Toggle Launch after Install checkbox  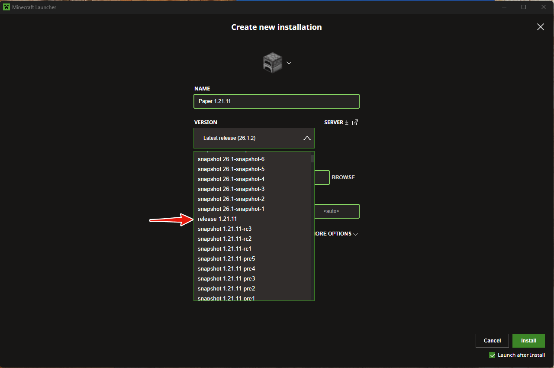492,355
